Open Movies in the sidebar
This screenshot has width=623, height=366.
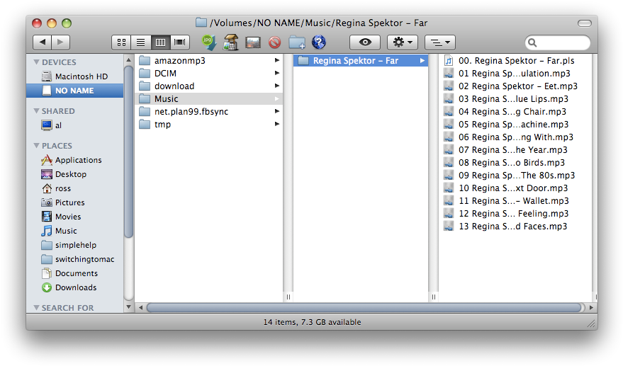(74, 217)
